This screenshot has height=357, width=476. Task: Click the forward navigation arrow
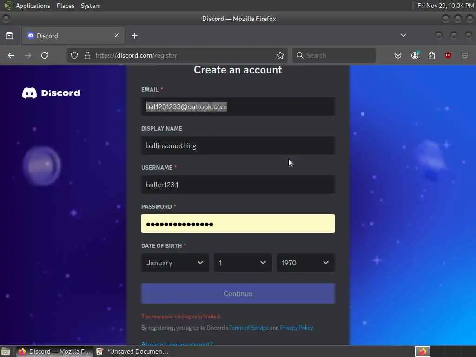pos(27,56)
